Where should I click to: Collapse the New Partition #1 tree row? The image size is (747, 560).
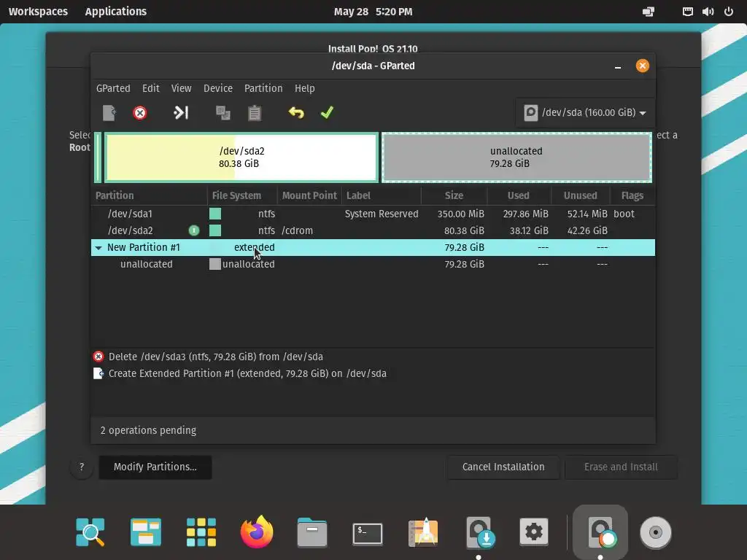pyautogui.click(x=98, y=248)
